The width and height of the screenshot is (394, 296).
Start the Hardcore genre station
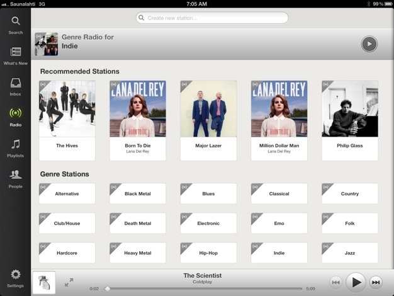click(67, 253)
